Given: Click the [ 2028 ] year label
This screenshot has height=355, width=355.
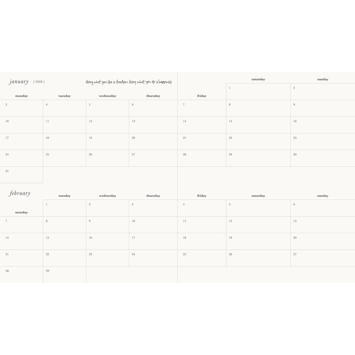Looking at the screenshot, I should [x=39, y=82].
